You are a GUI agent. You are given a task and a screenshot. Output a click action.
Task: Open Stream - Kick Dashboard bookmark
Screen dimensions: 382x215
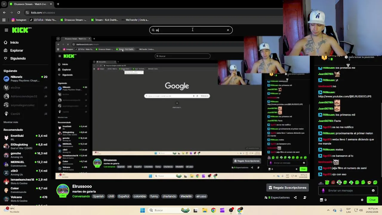pyautogui.click(x=104, y=20)
